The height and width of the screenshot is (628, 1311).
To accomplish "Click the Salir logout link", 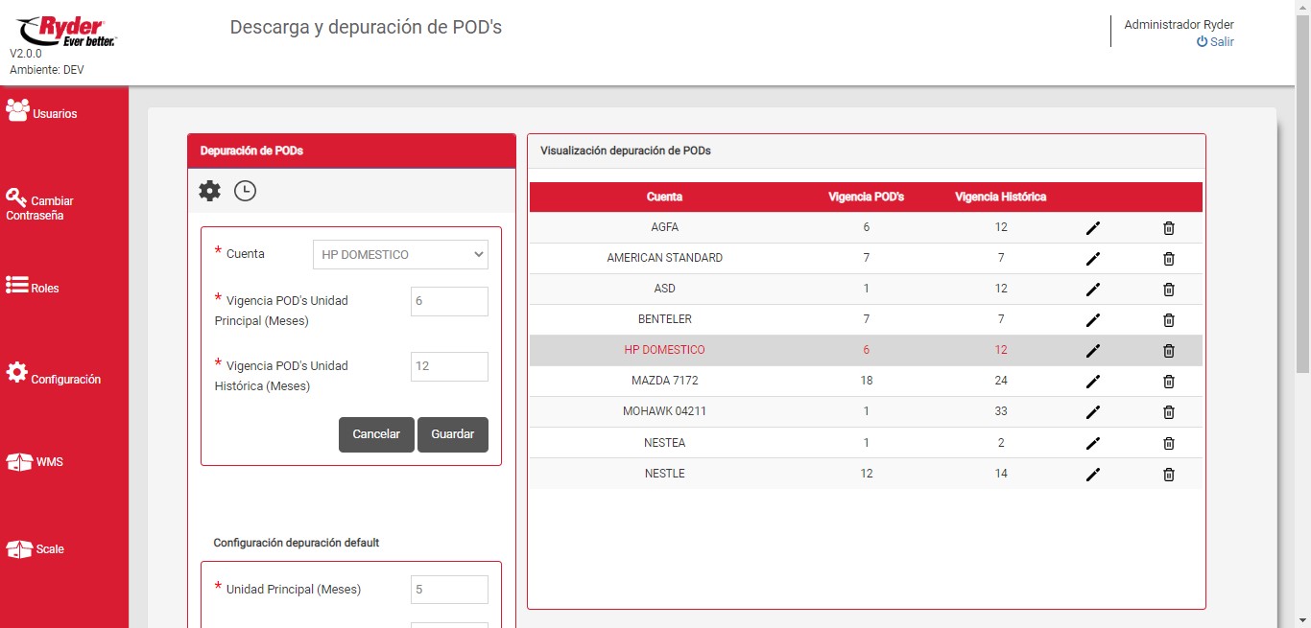I will [1215, 42].
